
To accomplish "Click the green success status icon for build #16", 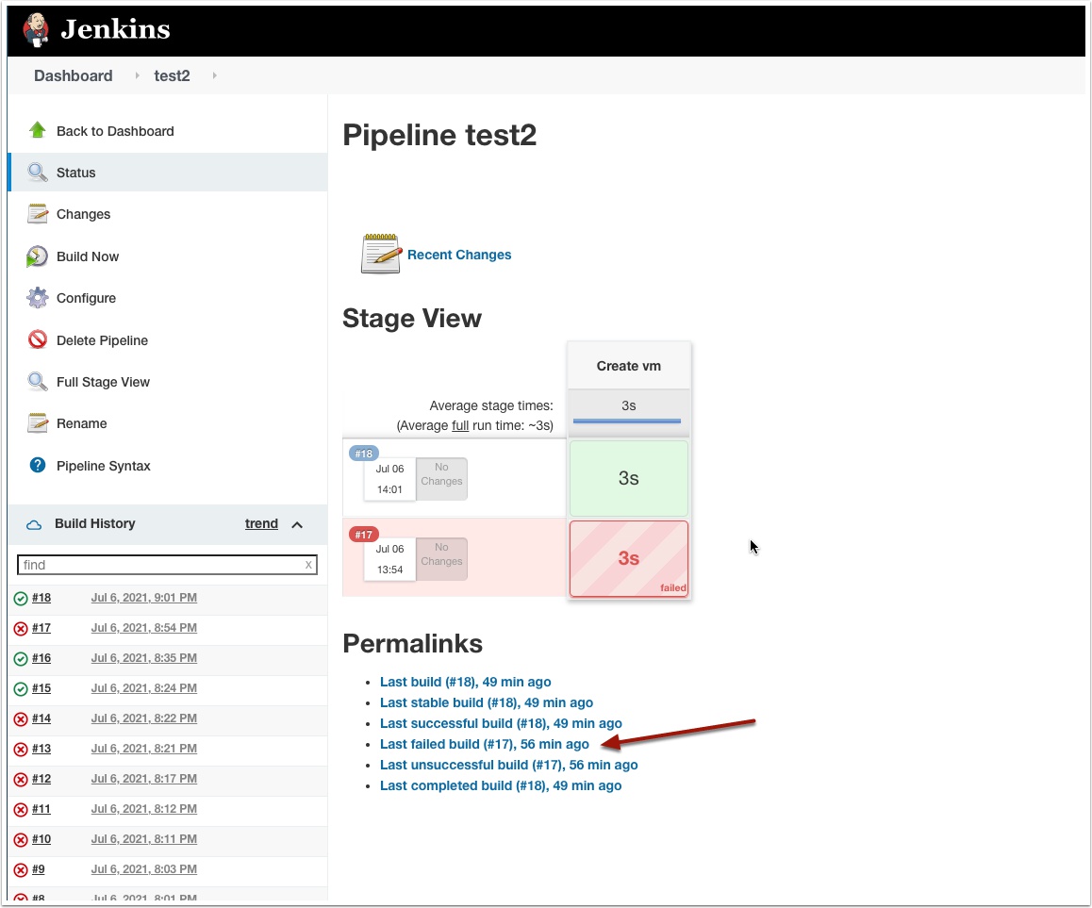I will point(21,659).
